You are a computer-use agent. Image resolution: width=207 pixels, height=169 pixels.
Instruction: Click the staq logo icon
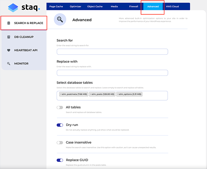[x=13, y=8]
